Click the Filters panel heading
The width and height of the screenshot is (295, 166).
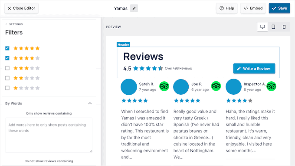click(x=14, y=33)
